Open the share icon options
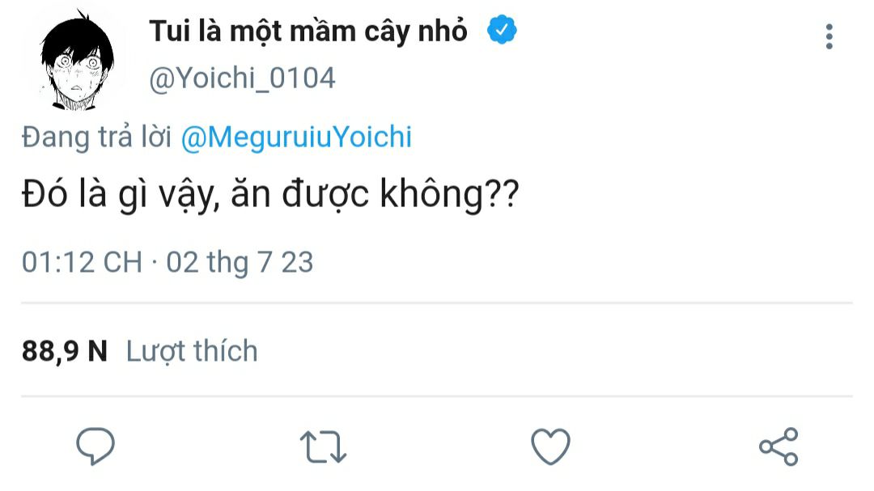 point(779,446)
